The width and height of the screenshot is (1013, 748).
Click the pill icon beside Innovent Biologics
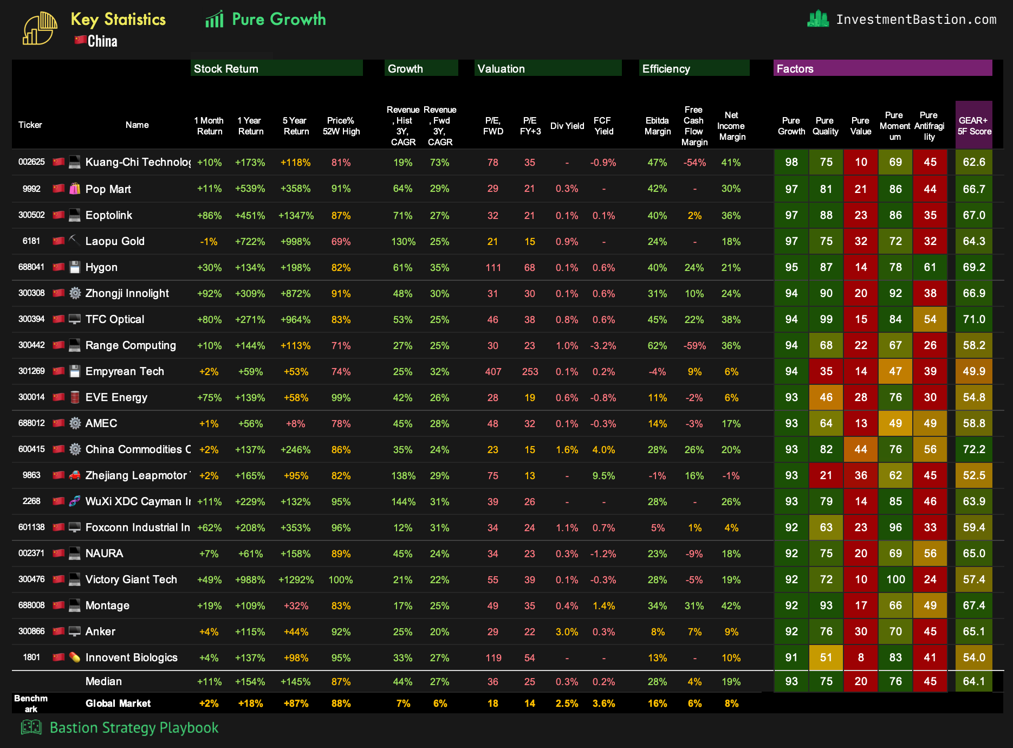75,657
